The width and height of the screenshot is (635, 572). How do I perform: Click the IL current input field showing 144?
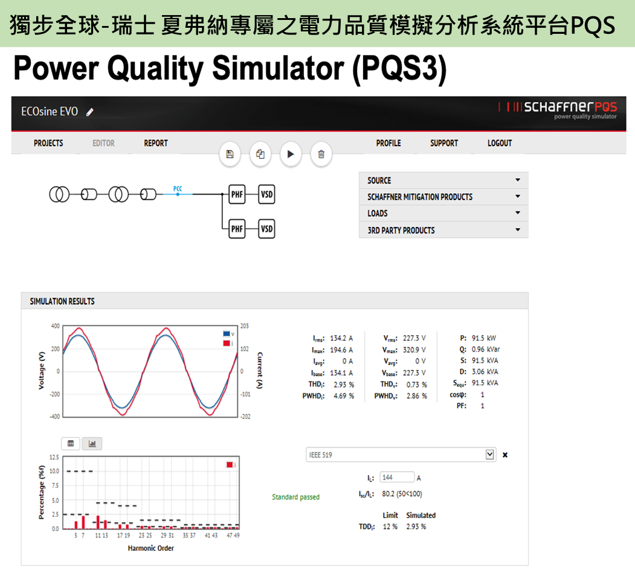[397, 477]
